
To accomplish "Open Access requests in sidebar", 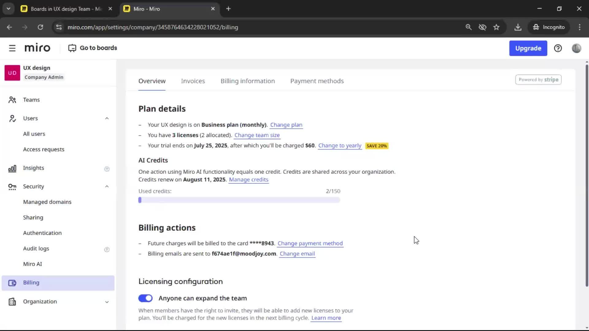I will click(44, 150).
